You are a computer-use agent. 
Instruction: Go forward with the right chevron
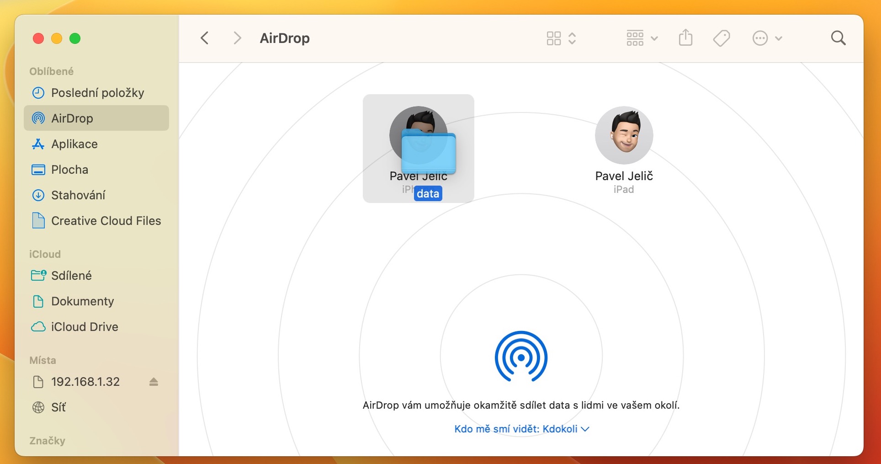pyautogui.click(x=237, y=38)
